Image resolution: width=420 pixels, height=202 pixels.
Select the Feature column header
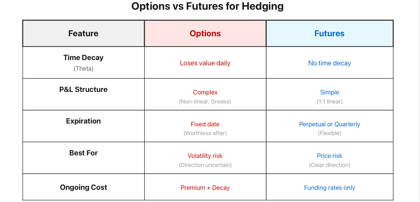coord(83,33)
